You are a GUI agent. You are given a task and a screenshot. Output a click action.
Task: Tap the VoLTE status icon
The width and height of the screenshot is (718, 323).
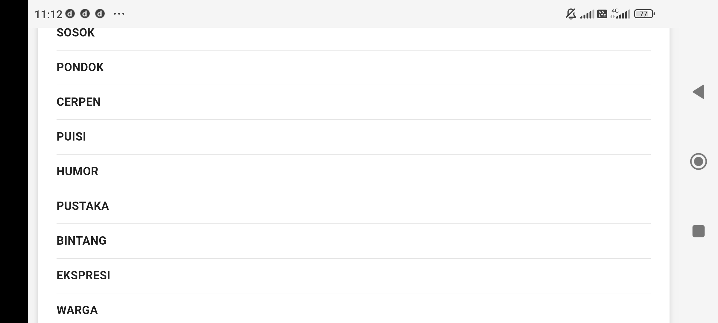(x=602, y=14)
